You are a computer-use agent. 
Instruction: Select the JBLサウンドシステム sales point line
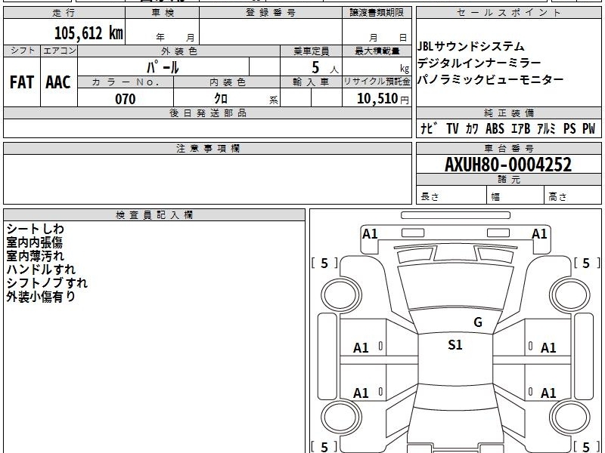470,47
